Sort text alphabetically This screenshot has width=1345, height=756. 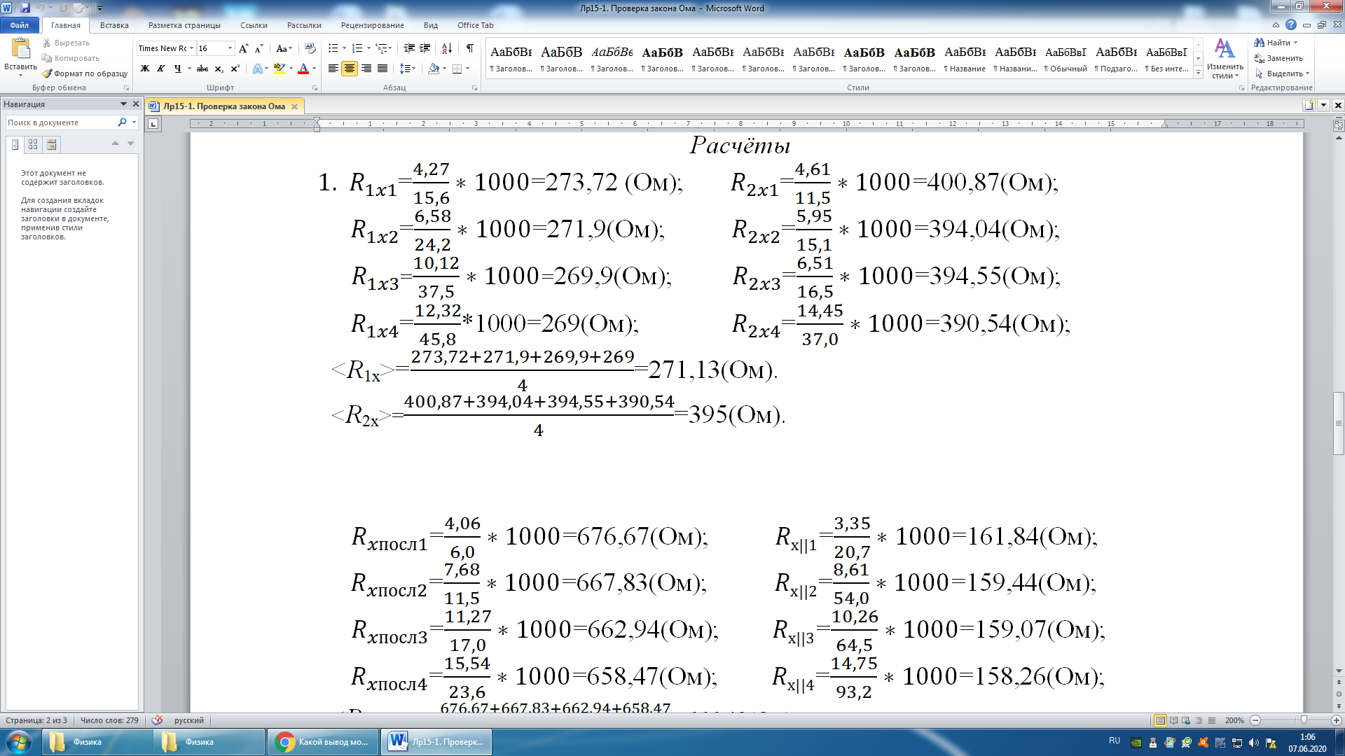(446, 48)
